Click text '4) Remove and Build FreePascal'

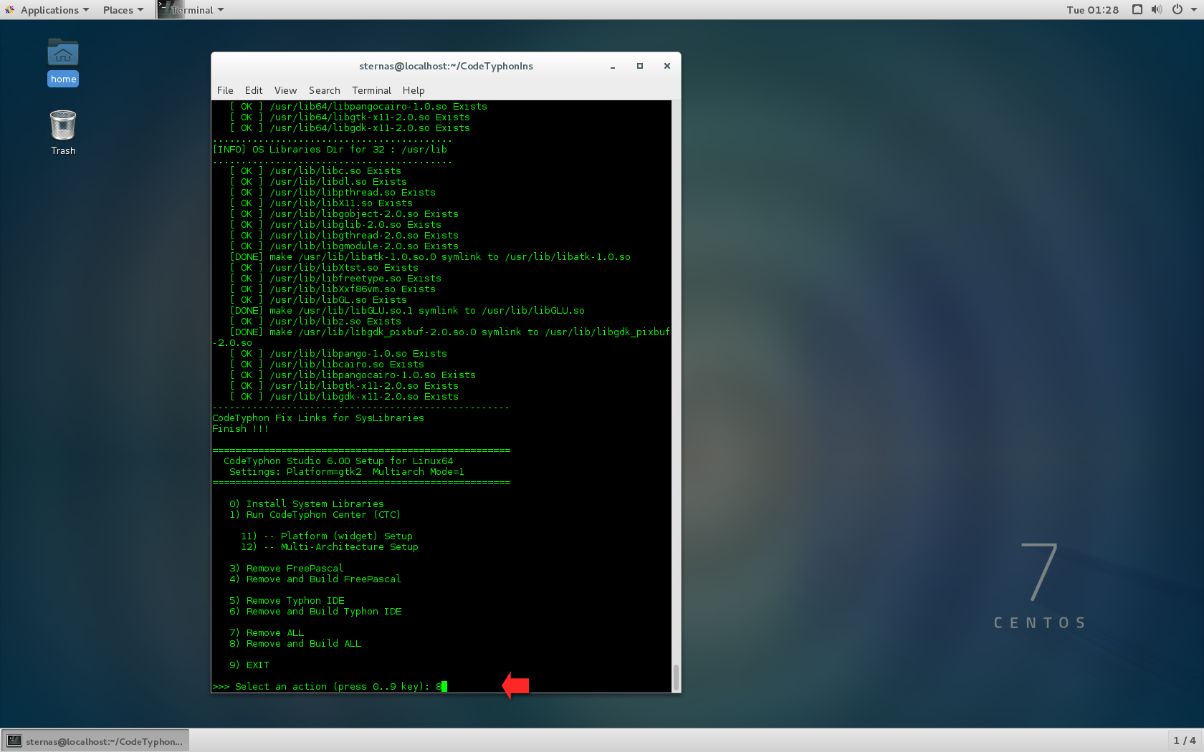(x=315, y=579)
